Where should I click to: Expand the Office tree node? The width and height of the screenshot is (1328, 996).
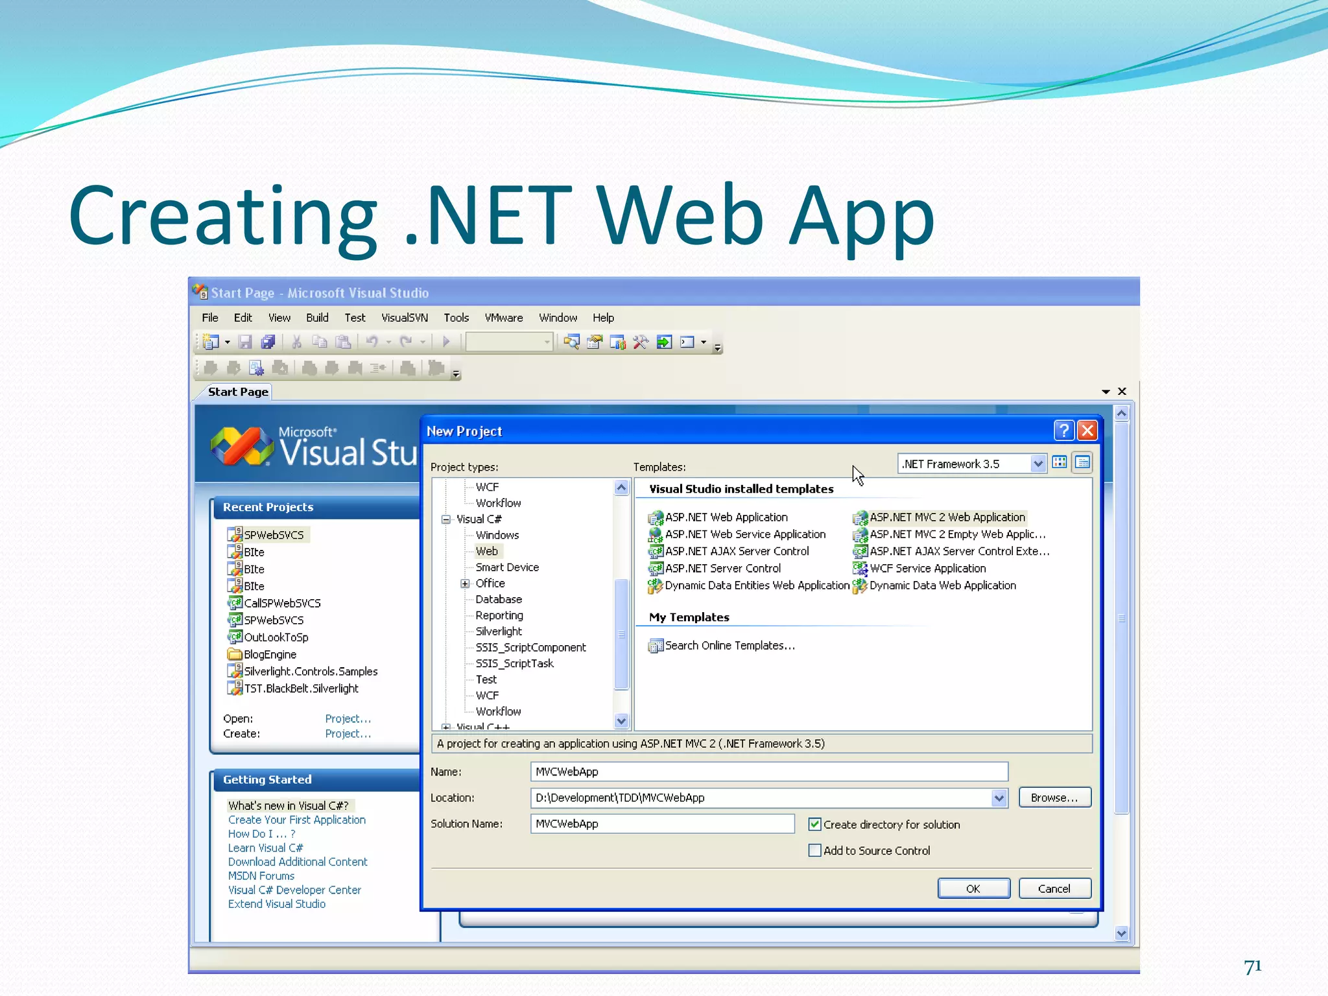point(465,584)
